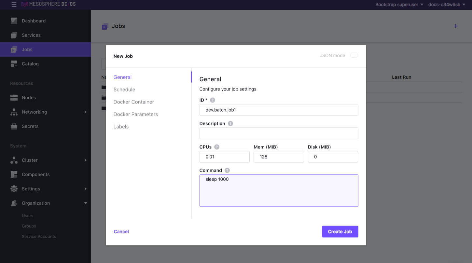
Task: Click the Nodes sidebar icon
Action: [14, 98]
